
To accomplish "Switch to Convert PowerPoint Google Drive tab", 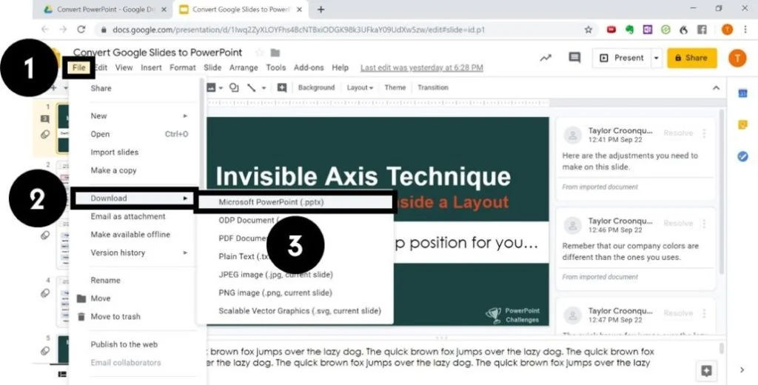I will click(105, 9).
